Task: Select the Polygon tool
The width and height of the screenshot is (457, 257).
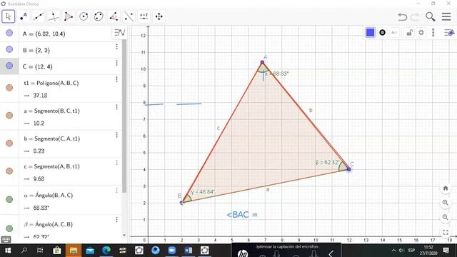Action: click(x=69, y=16)
